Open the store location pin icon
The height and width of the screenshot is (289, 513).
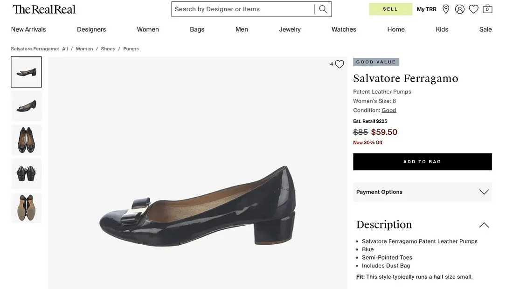445,9
